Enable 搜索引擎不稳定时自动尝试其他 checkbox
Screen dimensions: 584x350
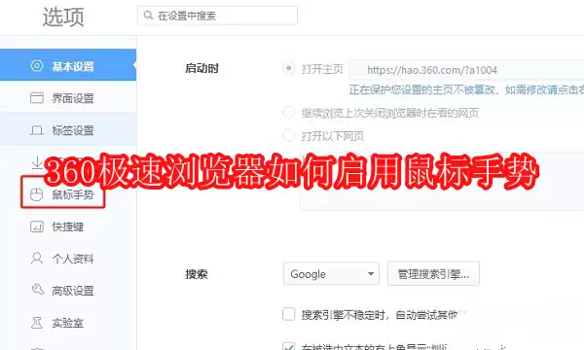click(x=289, y=314)
